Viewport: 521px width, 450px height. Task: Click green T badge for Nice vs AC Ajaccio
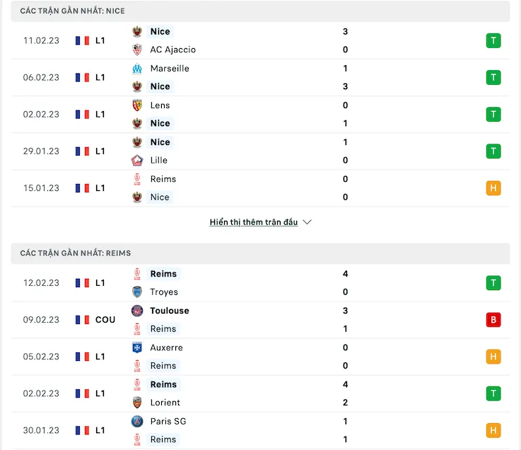pos(493,40)
